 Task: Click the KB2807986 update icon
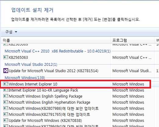(5, 108)
